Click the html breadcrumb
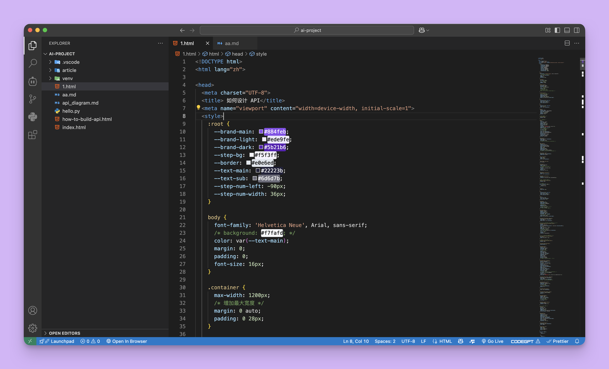Viewport: 609px width, 369px height. (210, 54)
